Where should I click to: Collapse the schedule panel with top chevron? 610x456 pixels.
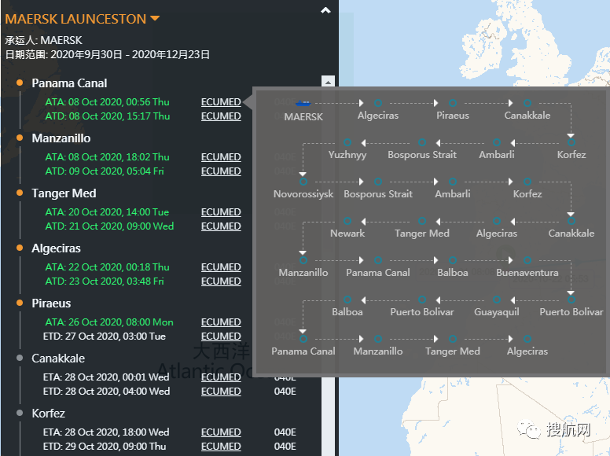click(x=326, y=11)
